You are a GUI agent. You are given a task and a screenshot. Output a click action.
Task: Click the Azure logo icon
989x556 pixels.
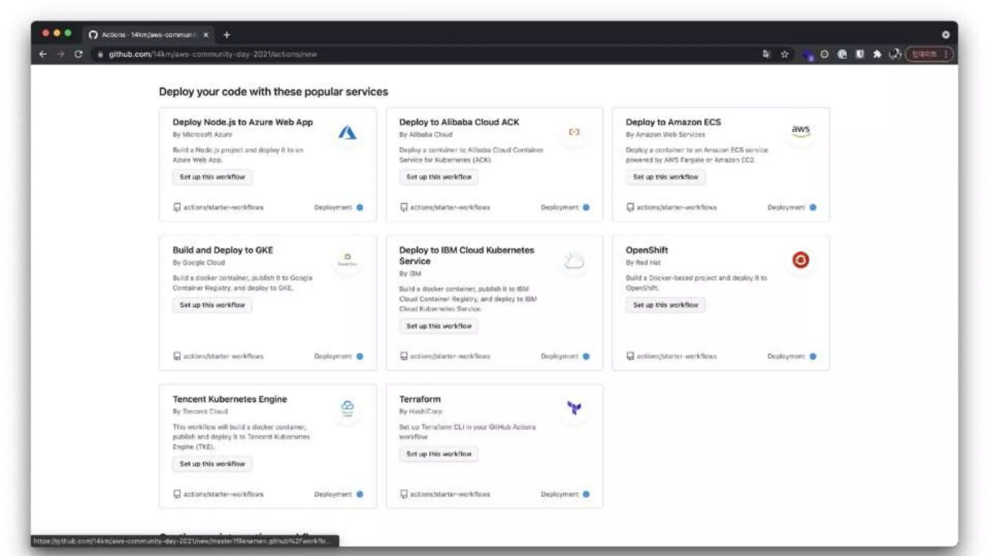click(x=347, y=132)
